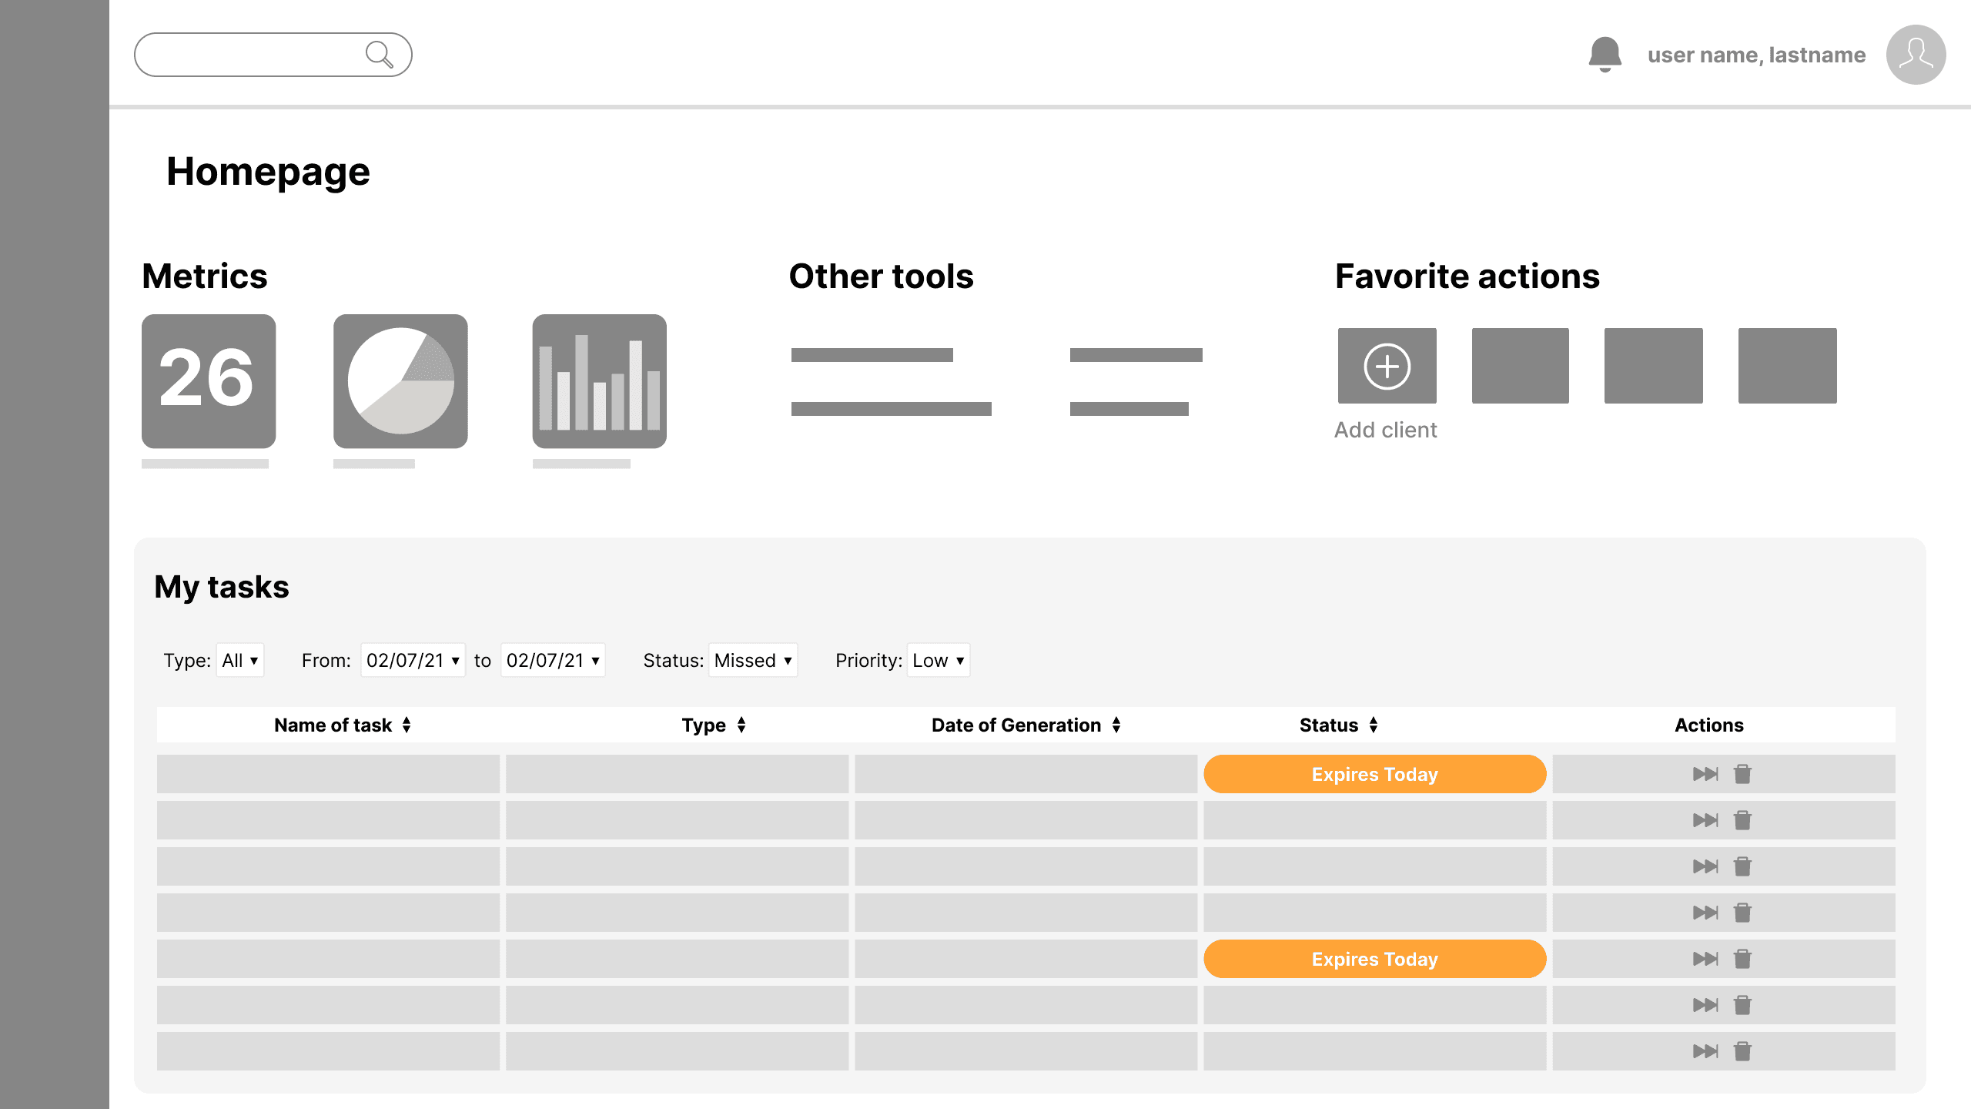This screenshot has width=1971, height=1109.
Task: Open the pie chart metric tile
Action: [x=400, y=381]
